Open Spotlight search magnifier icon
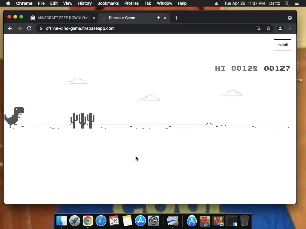Screen dimensions: 306x229 click(287, 3)
